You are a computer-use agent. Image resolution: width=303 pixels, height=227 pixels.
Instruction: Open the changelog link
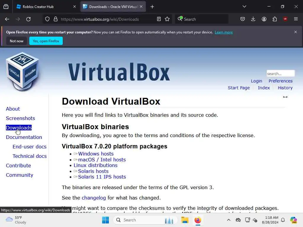point(94,198)
